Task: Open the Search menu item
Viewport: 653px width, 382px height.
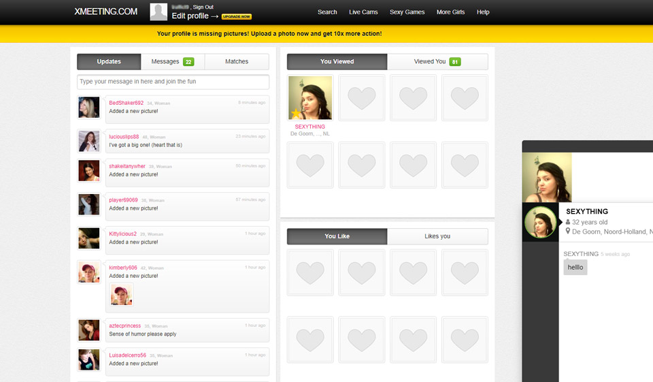Action: pos(327,12)
